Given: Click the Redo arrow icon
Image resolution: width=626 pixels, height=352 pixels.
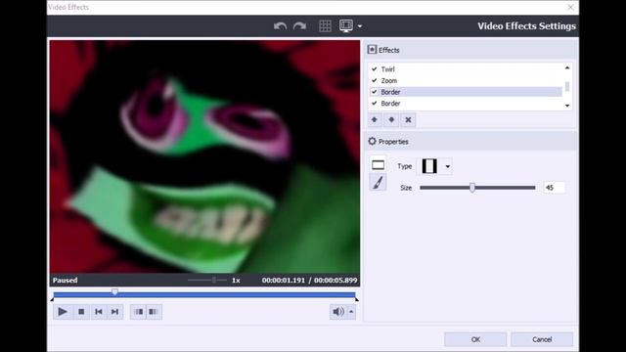Looking at the screenshot, I should (x=299, y=26).
